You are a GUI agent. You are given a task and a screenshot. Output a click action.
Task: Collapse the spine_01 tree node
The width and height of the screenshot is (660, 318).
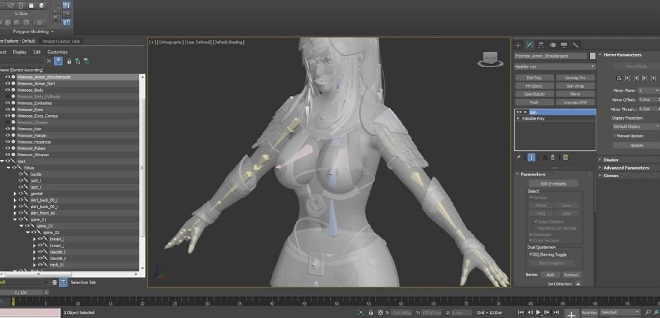(x=15, y=220)
